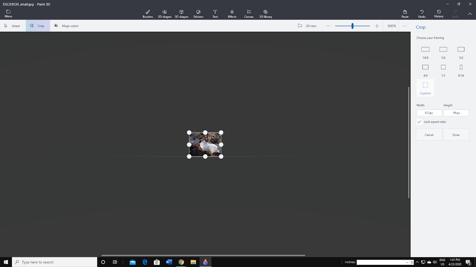Screen dimensions: 476x267
Task: Click the History icon
Action: tap(439, 14)
